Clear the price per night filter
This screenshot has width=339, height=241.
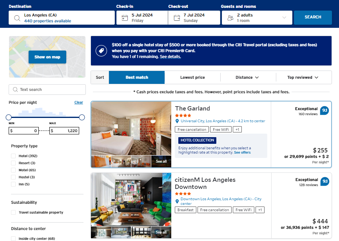79,102
